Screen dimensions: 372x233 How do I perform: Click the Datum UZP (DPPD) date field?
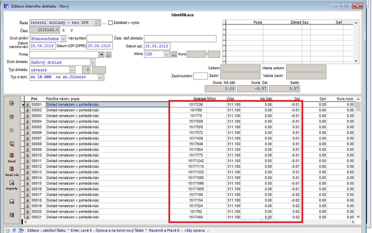tap(100, 46)
